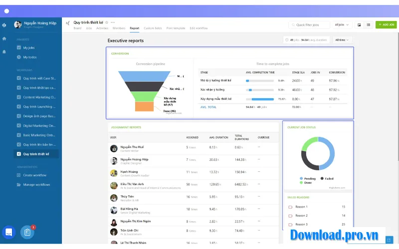Select the Report tab
The image size is (399, 249).
[x=134, y=28]
